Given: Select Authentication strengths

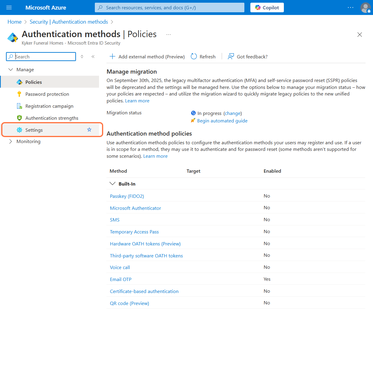Looking at the screenshot, I should (51, 118).
